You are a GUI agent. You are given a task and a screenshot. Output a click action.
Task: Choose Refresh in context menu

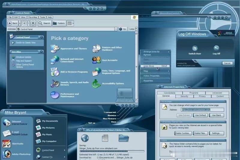(x=155, y=55)
